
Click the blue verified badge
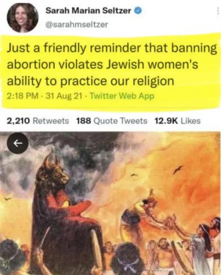coord(138,11)
